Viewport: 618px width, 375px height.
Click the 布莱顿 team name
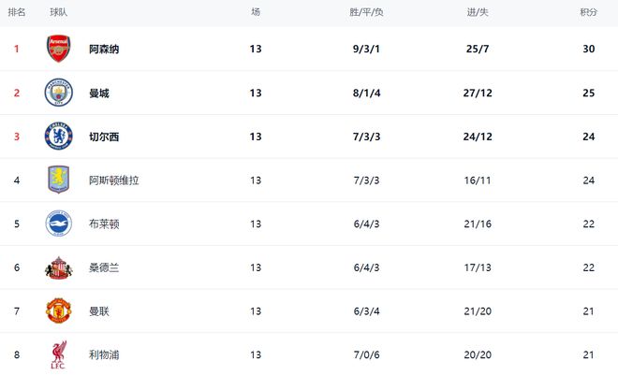(x=104, y=224)
